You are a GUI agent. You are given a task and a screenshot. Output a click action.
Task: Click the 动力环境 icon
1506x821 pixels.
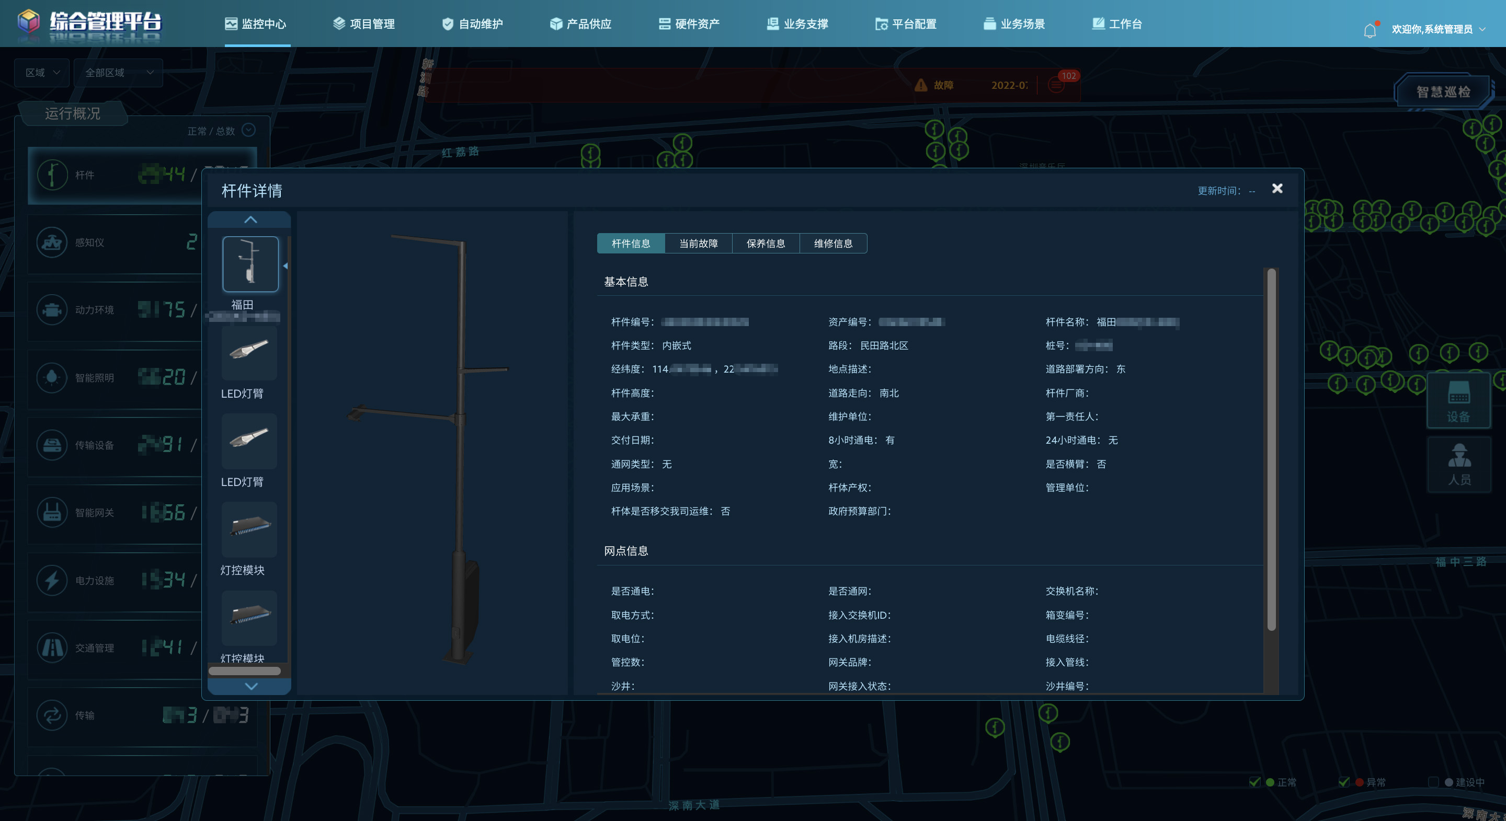[53, 310]
